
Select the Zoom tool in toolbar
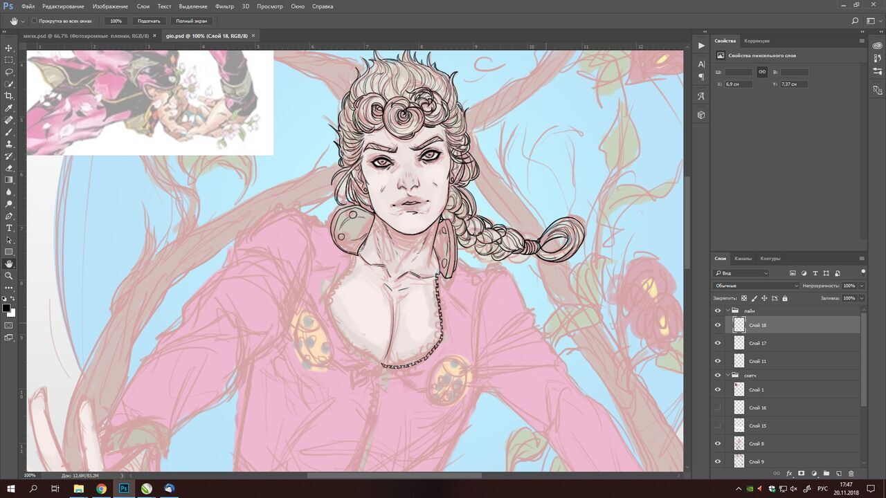(9, 275)
